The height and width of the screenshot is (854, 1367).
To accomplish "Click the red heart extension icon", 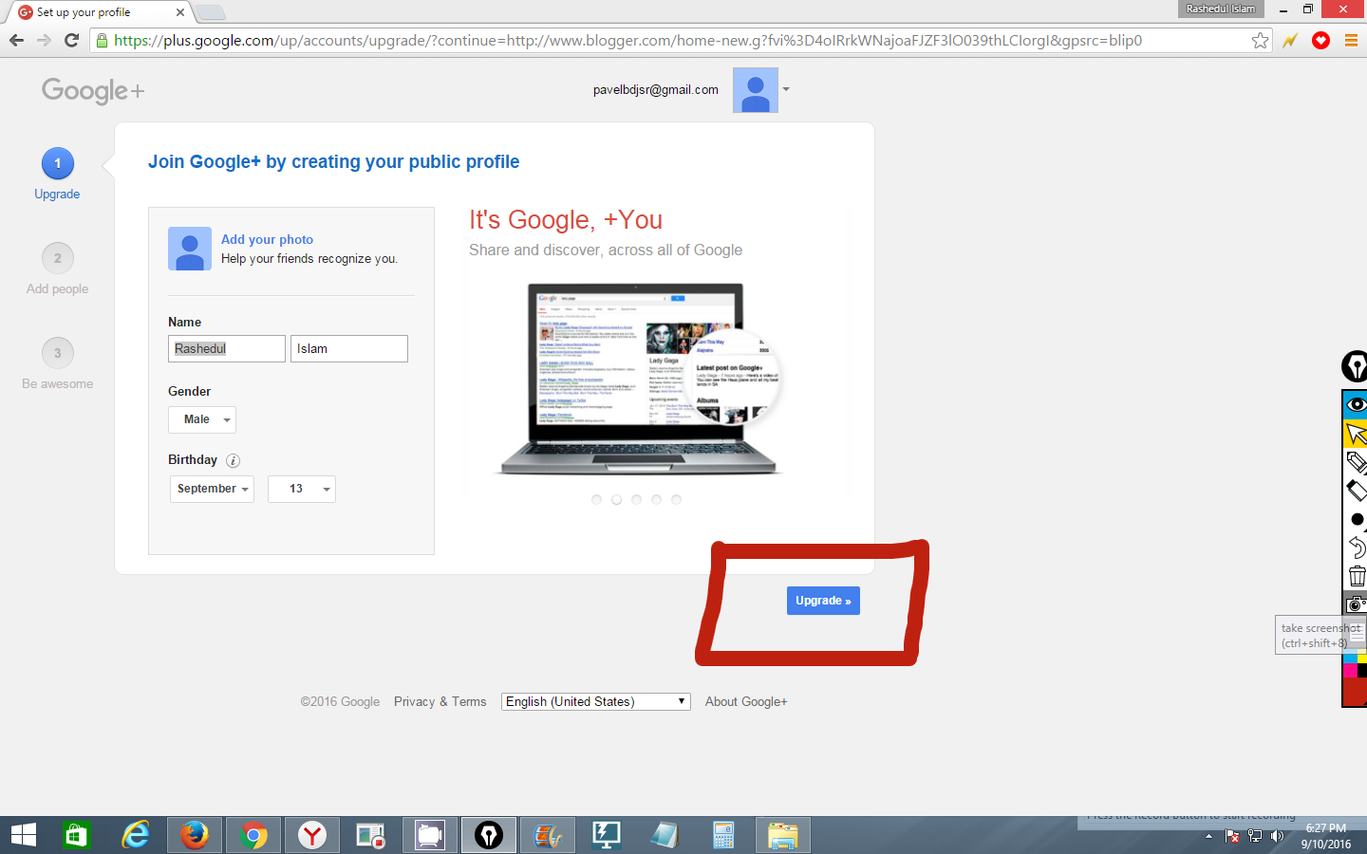I will 1320,40.
